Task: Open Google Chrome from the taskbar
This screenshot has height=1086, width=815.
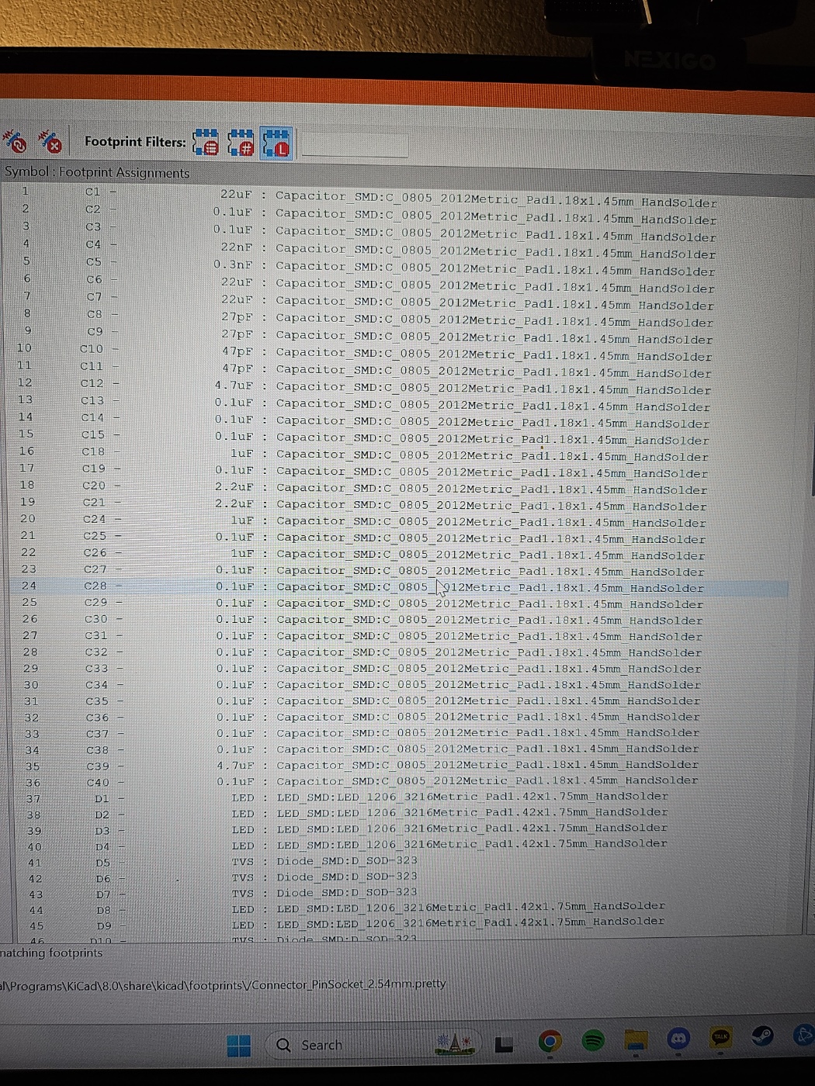Action: [550, 1042]
